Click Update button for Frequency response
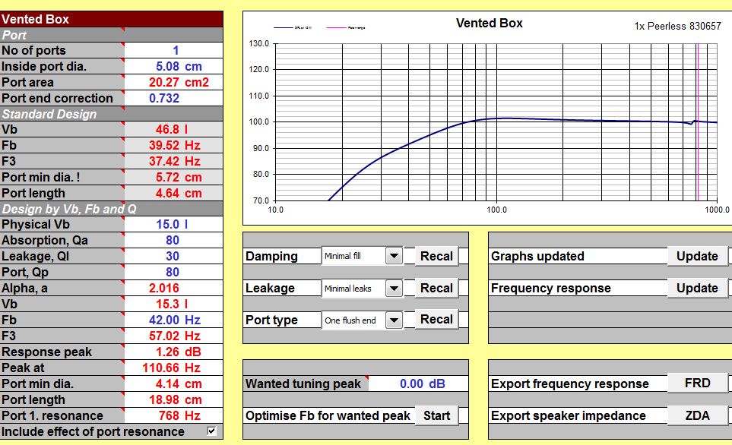Viewport: 732px width, 445px height. [x=697, y=288]
